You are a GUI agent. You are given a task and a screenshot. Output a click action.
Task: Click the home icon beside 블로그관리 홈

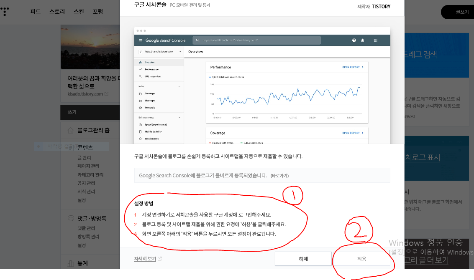pyautogui.click(x=70, y=130)
